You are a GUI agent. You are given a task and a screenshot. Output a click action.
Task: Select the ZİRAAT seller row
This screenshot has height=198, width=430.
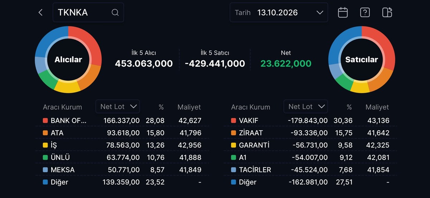(x=310, y=133)
